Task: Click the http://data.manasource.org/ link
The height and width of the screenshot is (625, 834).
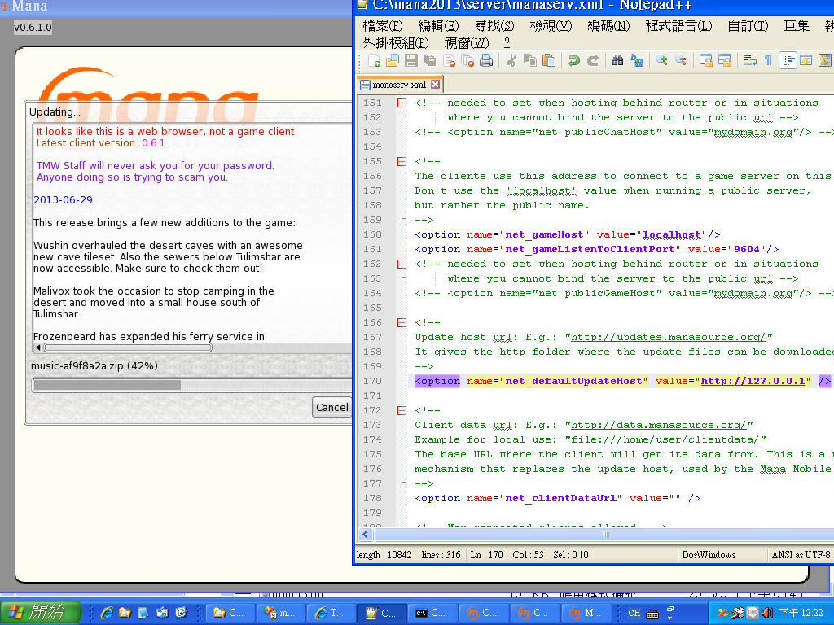Action: (x=658, y=425)
